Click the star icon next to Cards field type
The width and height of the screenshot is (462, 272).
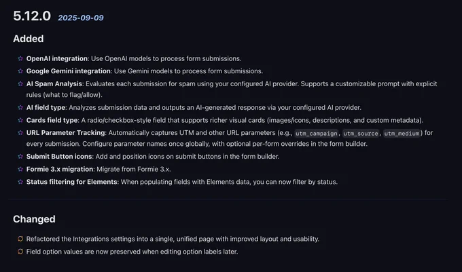click(20, 120)
